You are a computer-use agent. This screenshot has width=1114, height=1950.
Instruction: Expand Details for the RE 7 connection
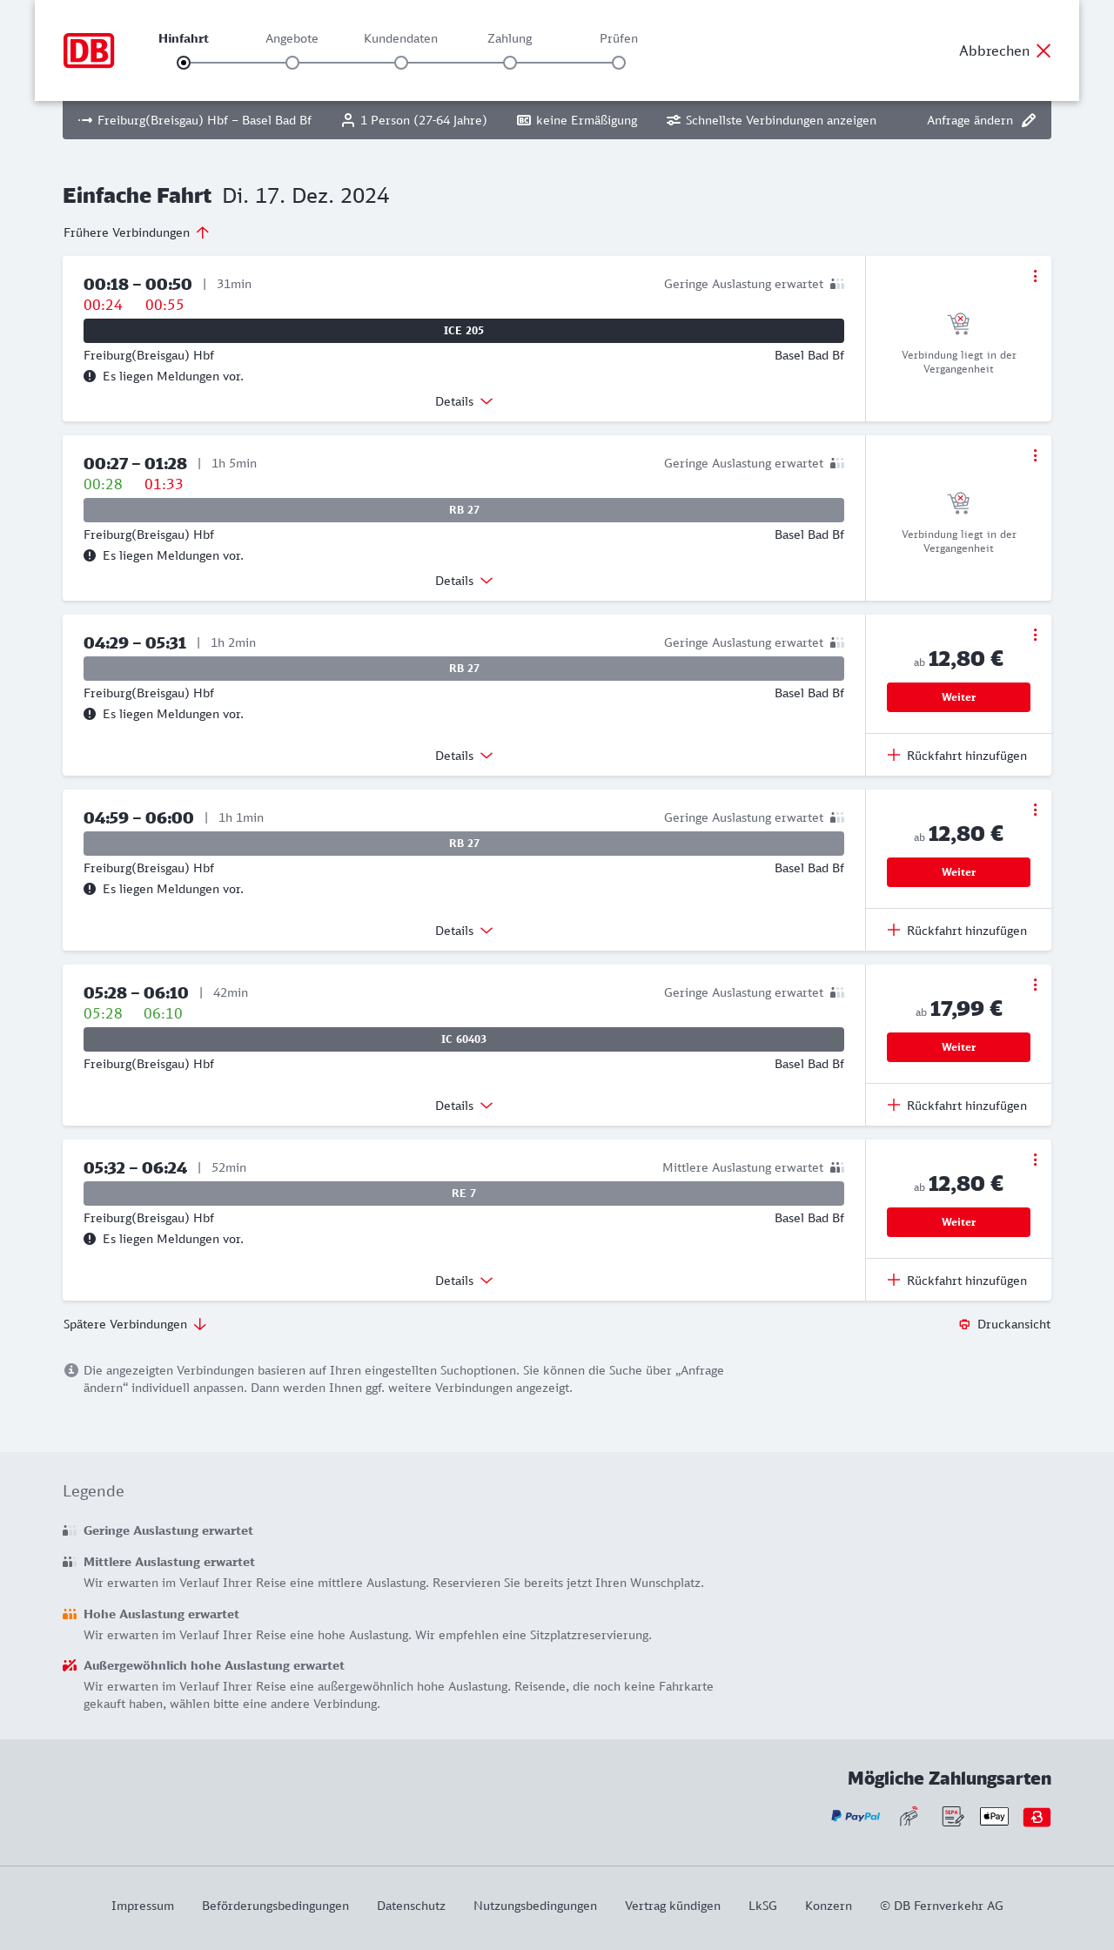464,1281
